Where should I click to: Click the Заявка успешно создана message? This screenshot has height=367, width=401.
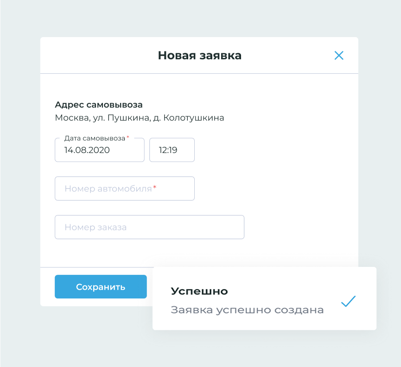click(247, 310)
